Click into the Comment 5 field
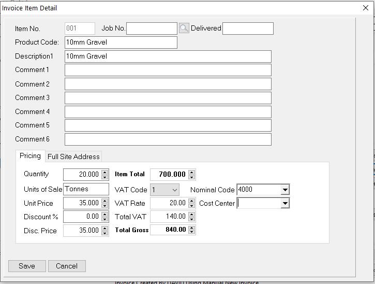This screenshot has height=284, width=375. click(168, 125)
